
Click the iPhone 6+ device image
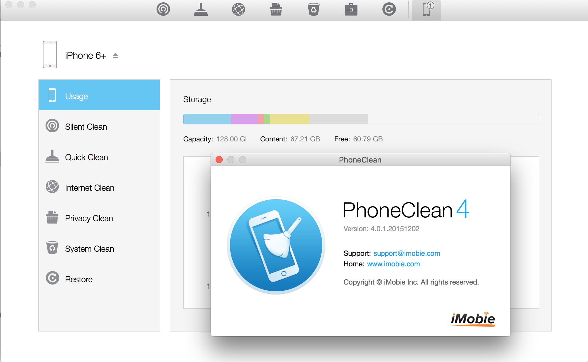pos(50,55)
